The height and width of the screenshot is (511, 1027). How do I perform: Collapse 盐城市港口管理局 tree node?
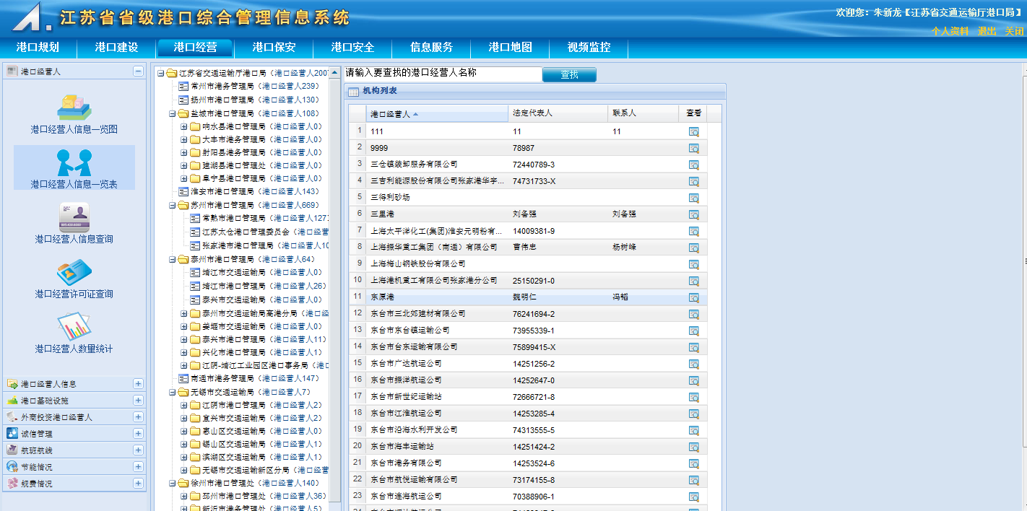coord(173,113)
